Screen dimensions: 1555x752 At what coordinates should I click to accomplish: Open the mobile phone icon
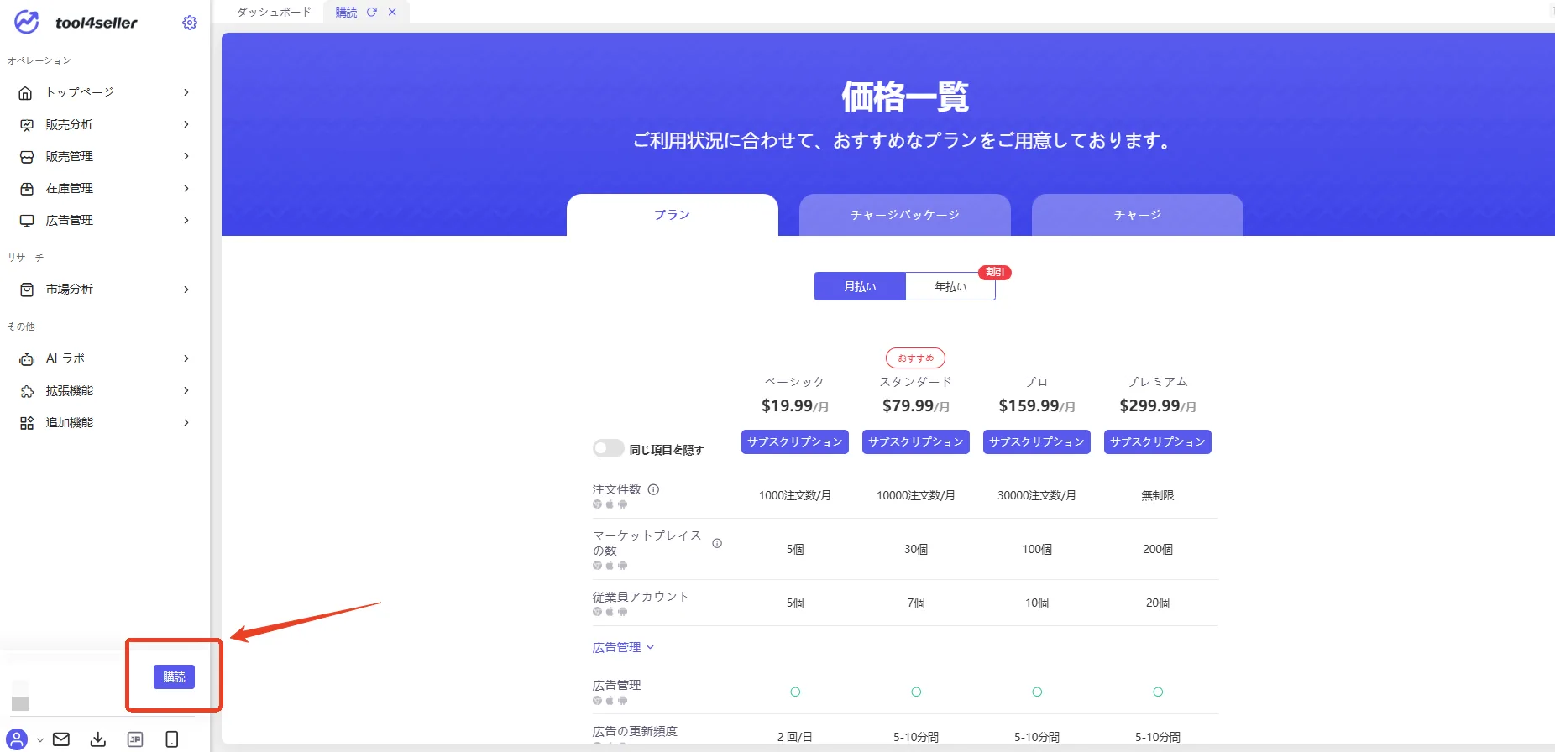tap(172, 739)
